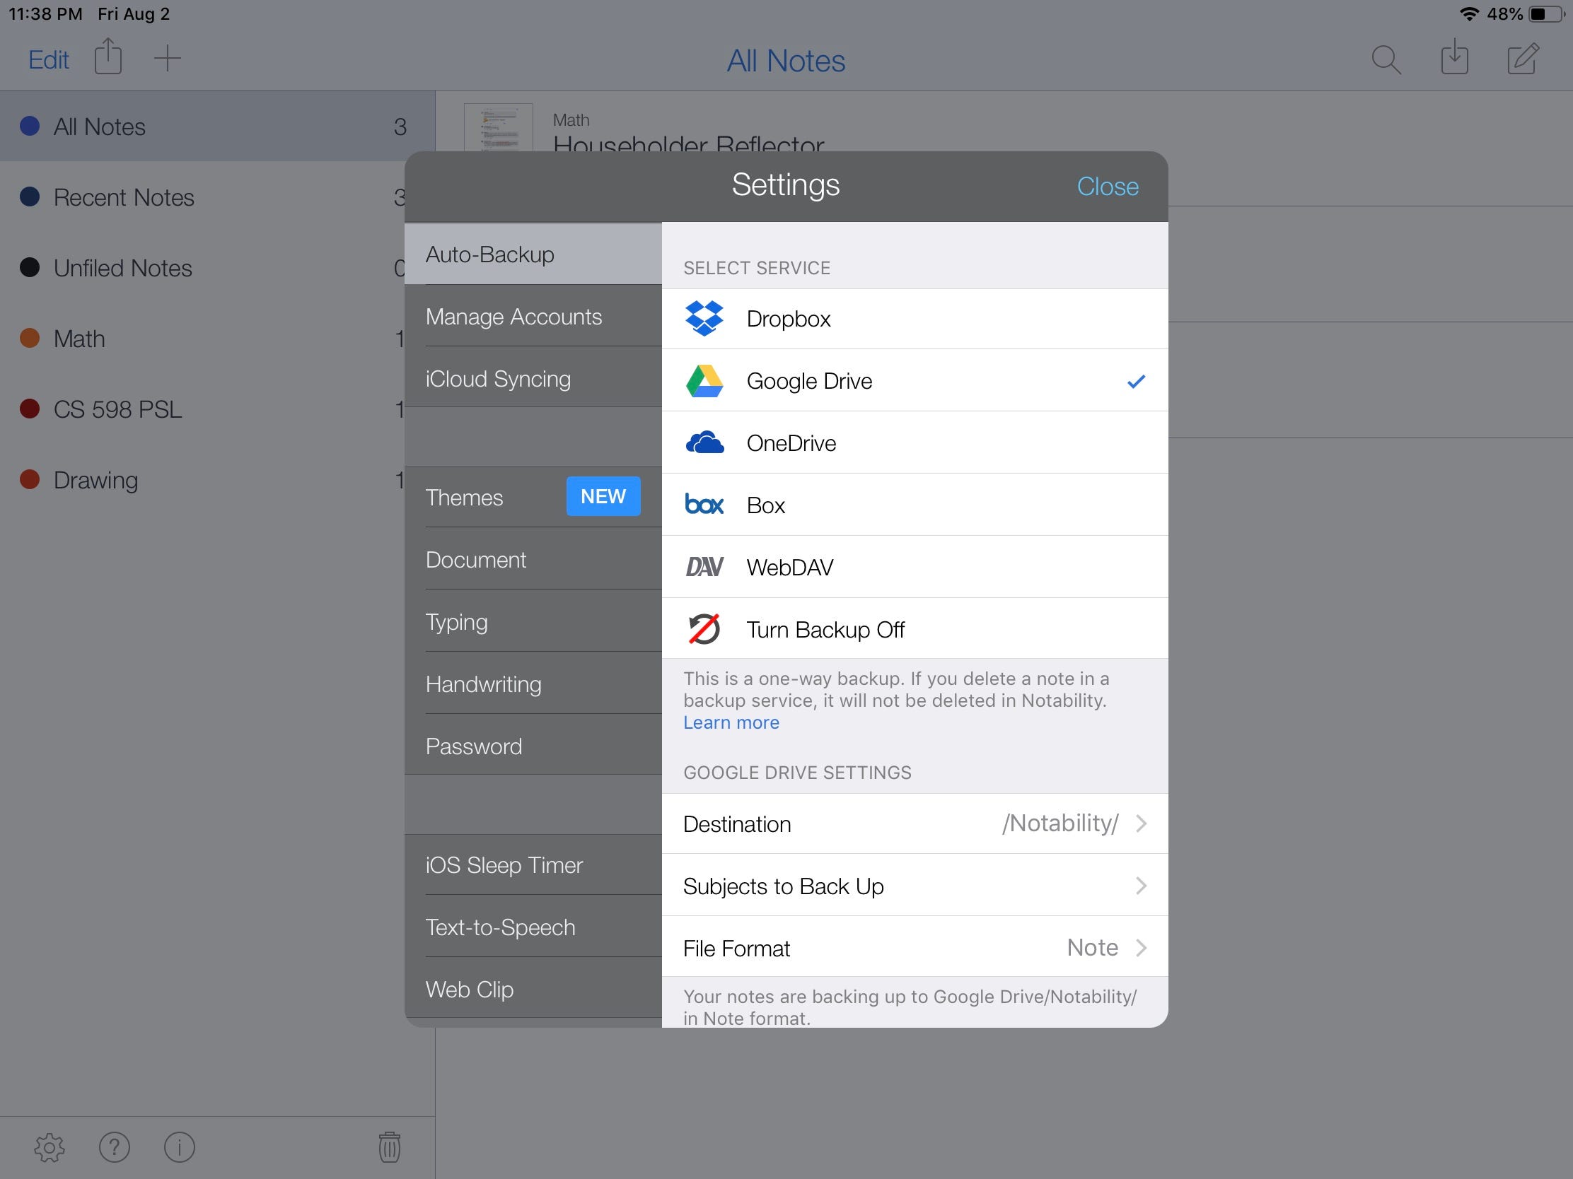The image size is (1573, 1179).
Task: Expand Subjects to Back Up
Action: [x=914, y=886]
